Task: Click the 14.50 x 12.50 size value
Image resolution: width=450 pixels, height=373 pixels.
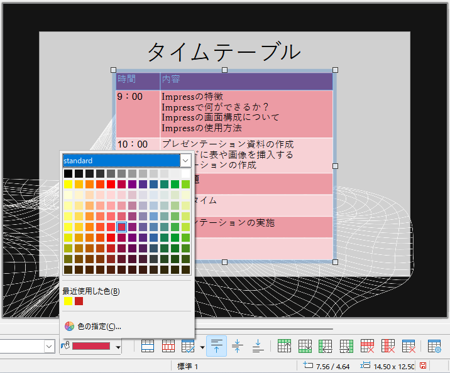Action: point(394,366)
